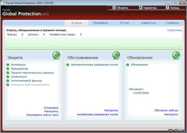Minimize the Panda window
The height and width of the screenshot is (133, 187).
coord(168,3)
